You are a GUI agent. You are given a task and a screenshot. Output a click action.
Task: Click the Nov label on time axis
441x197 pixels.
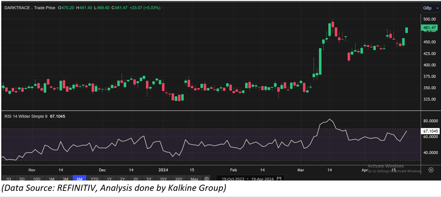(x=32, y=170)
